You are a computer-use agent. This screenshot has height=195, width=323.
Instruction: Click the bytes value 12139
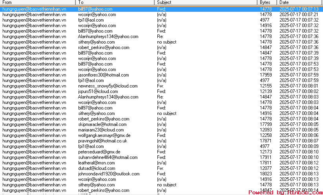click(x=266, y=91)
